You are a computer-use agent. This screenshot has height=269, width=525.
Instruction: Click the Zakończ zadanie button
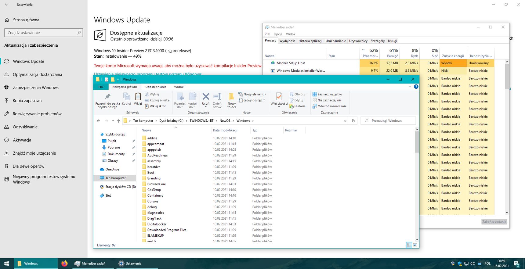coord(494,222)
